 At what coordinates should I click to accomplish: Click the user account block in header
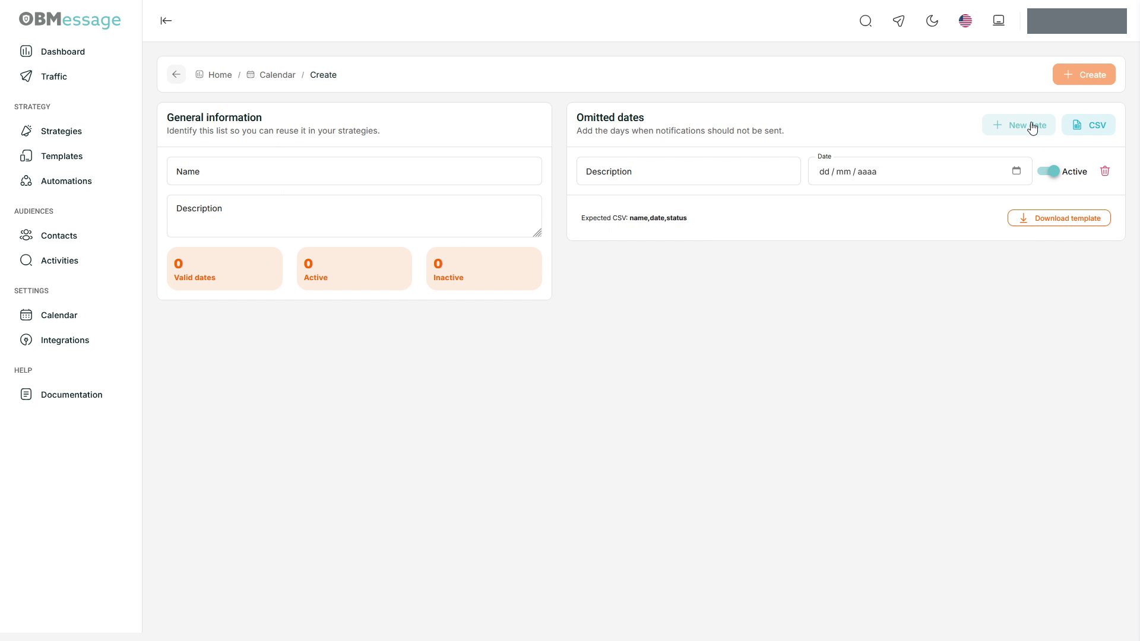click(x=1077, y=21)
